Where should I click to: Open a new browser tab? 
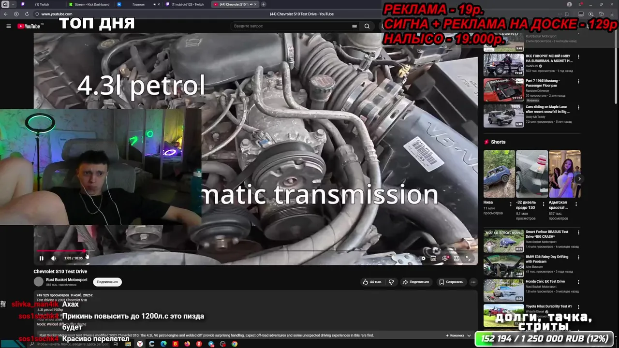[264, 4]
